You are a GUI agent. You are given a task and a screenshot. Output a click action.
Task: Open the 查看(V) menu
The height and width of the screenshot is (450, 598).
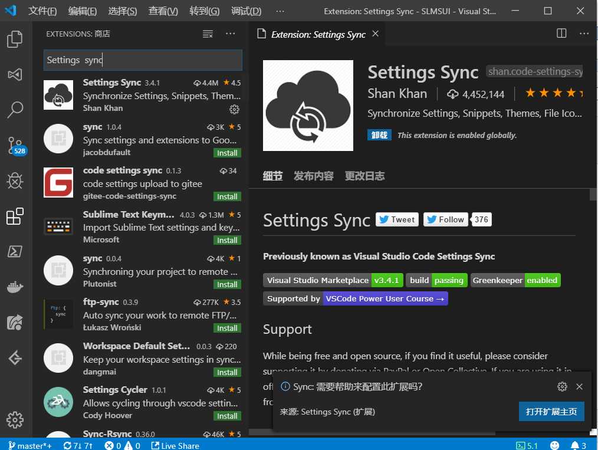163,11
